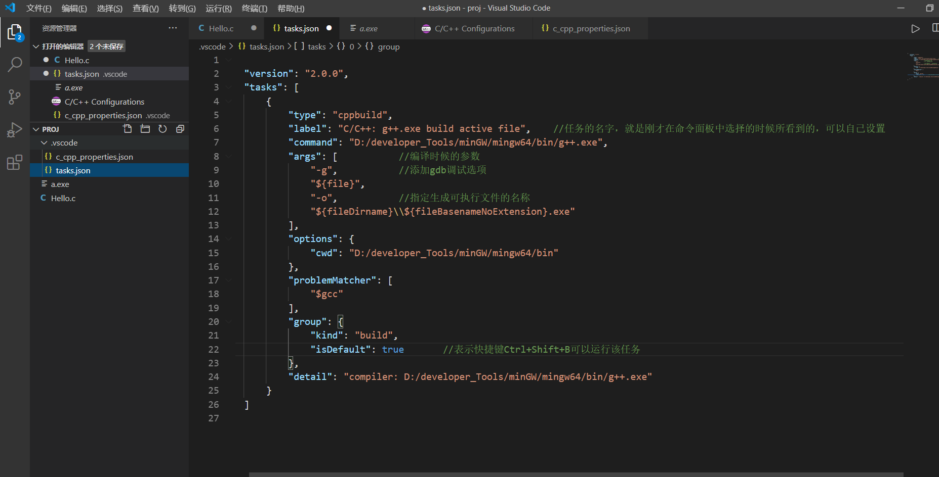Click .vscode in the breadcrumb path
Screen dimensions: 939x477
pos(212,46)
